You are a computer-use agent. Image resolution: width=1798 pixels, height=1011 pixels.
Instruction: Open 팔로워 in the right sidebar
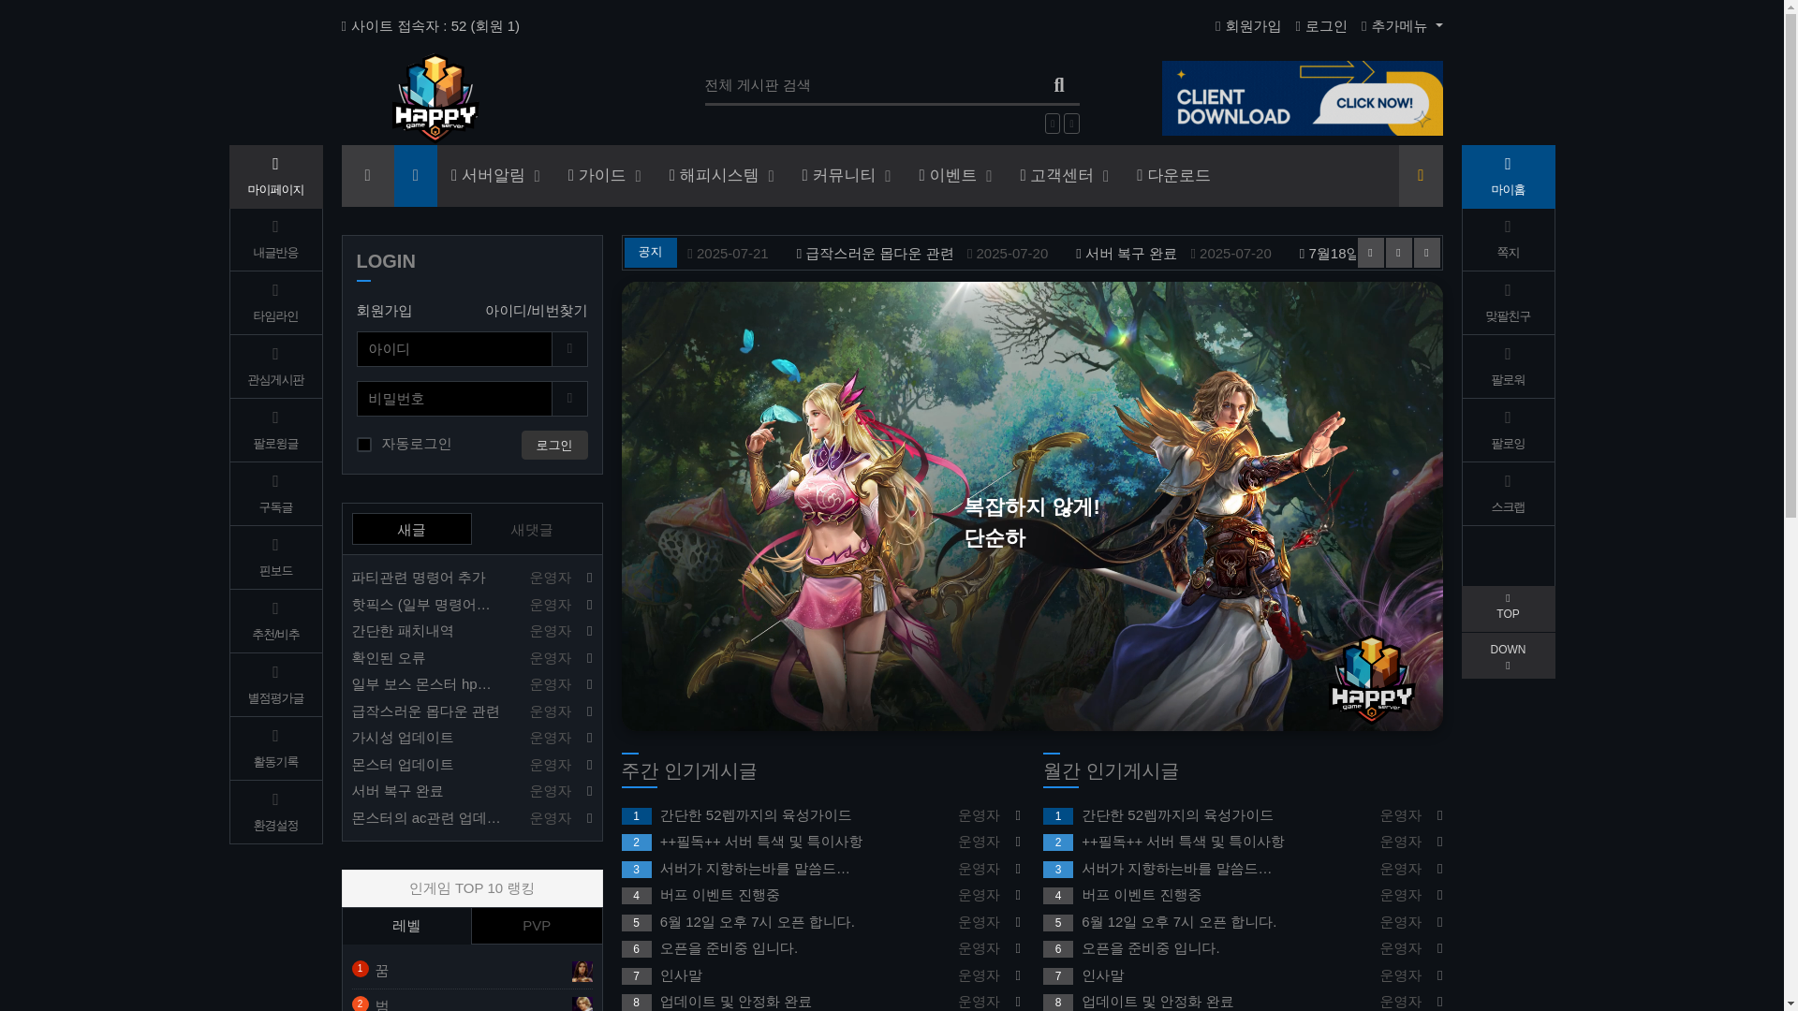click(1508, 367)
